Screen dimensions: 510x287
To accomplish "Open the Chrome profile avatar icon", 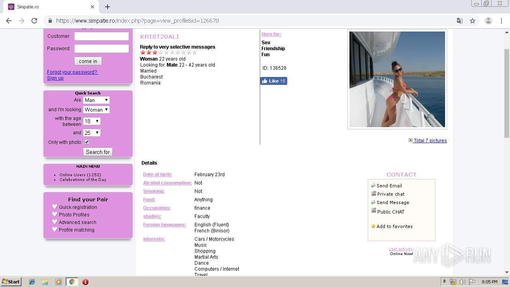I will [x=488, y=21].
